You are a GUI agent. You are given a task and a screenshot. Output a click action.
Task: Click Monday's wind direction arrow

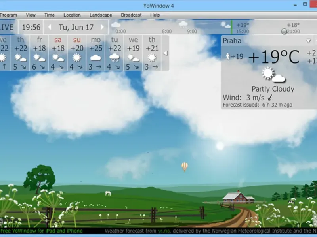[99, 67]
